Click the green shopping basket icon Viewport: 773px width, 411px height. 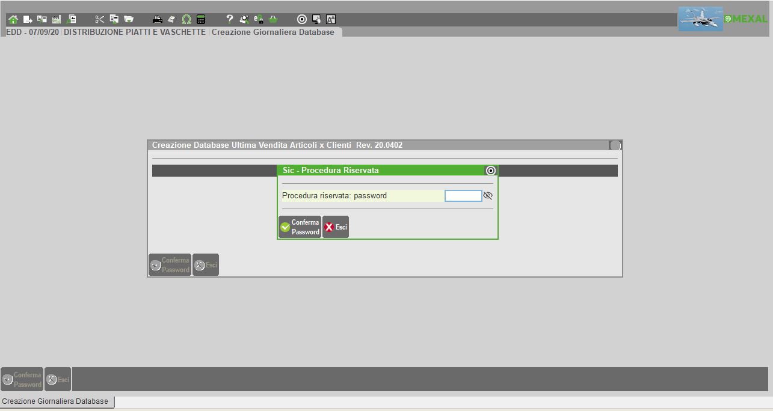click(273, 19)
